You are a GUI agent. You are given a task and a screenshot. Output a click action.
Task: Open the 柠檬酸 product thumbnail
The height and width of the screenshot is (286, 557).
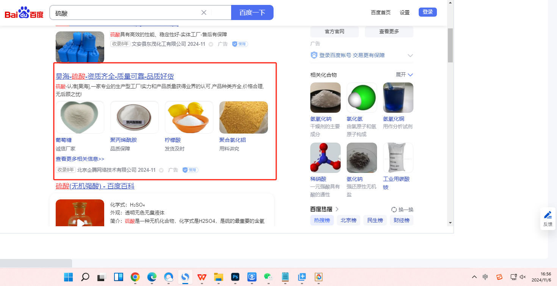point(189,117)
